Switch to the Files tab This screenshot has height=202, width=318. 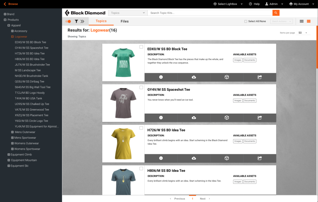click(x=125, y=21)
